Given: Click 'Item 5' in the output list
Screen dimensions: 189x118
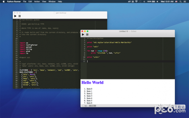Looking at the screenshot, I should pos(89,101).
